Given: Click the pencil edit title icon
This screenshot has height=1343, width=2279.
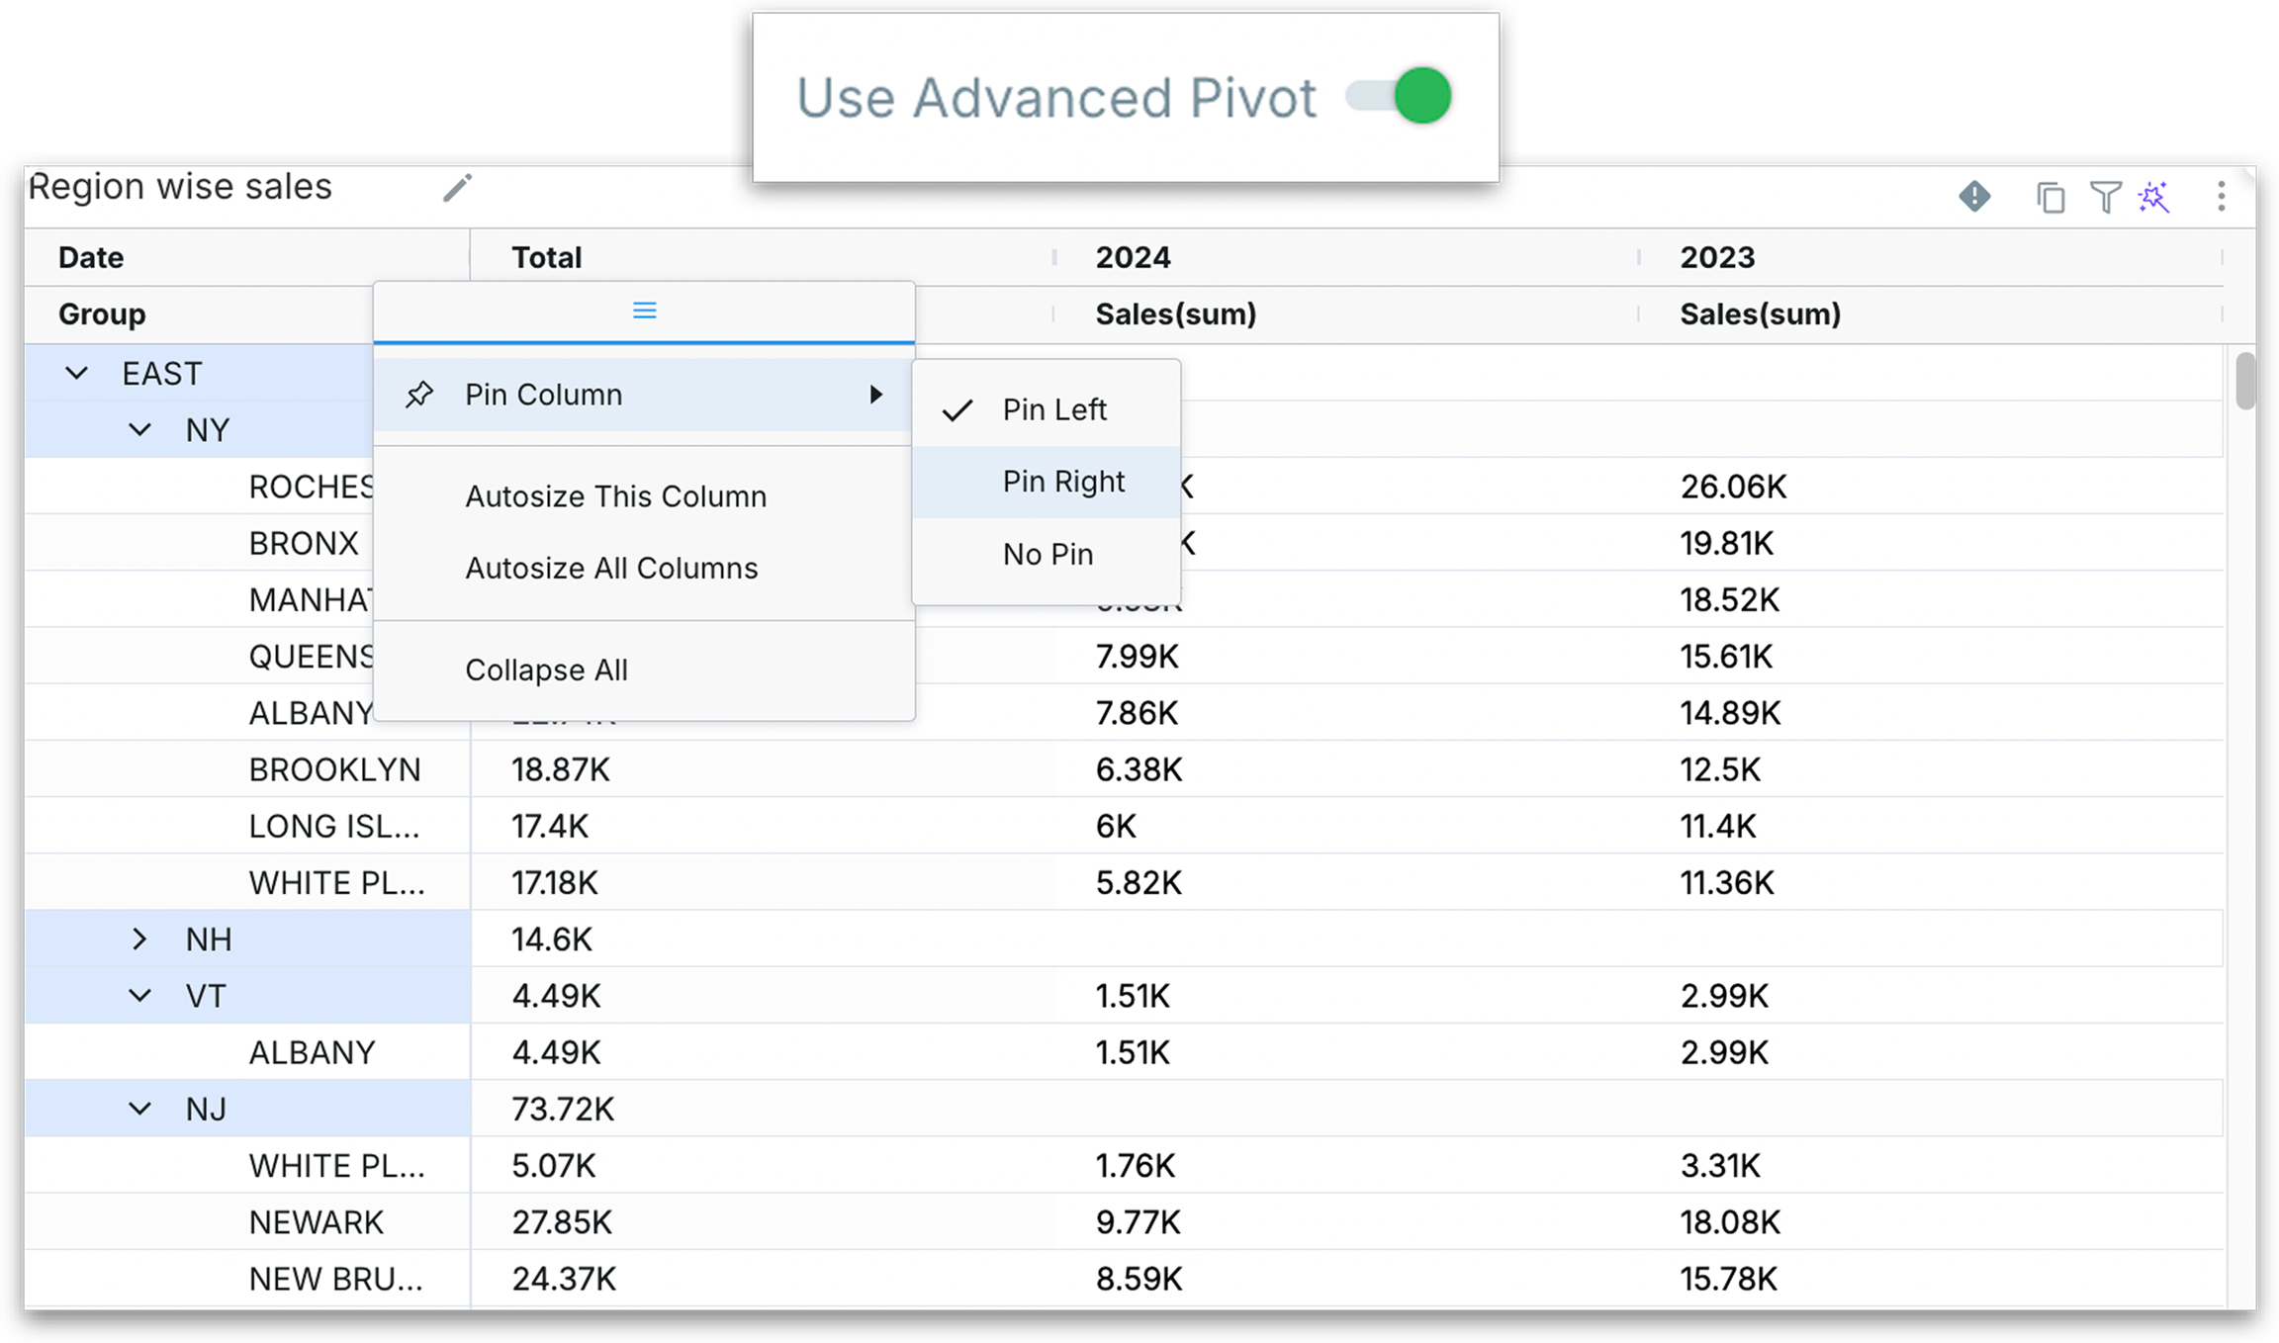Looking at the screenshot, I should [457, 188].
